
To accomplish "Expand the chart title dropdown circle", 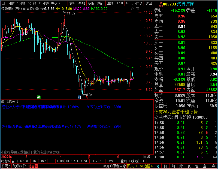I will 37,9.
